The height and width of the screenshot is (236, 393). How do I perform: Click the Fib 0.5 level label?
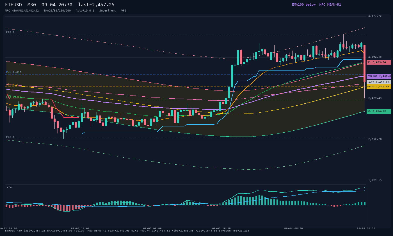(12, 85)
